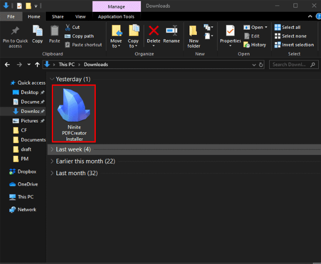Click the red Delete icon
Screen dimensions: 321x264
click(x=154, y=31)
